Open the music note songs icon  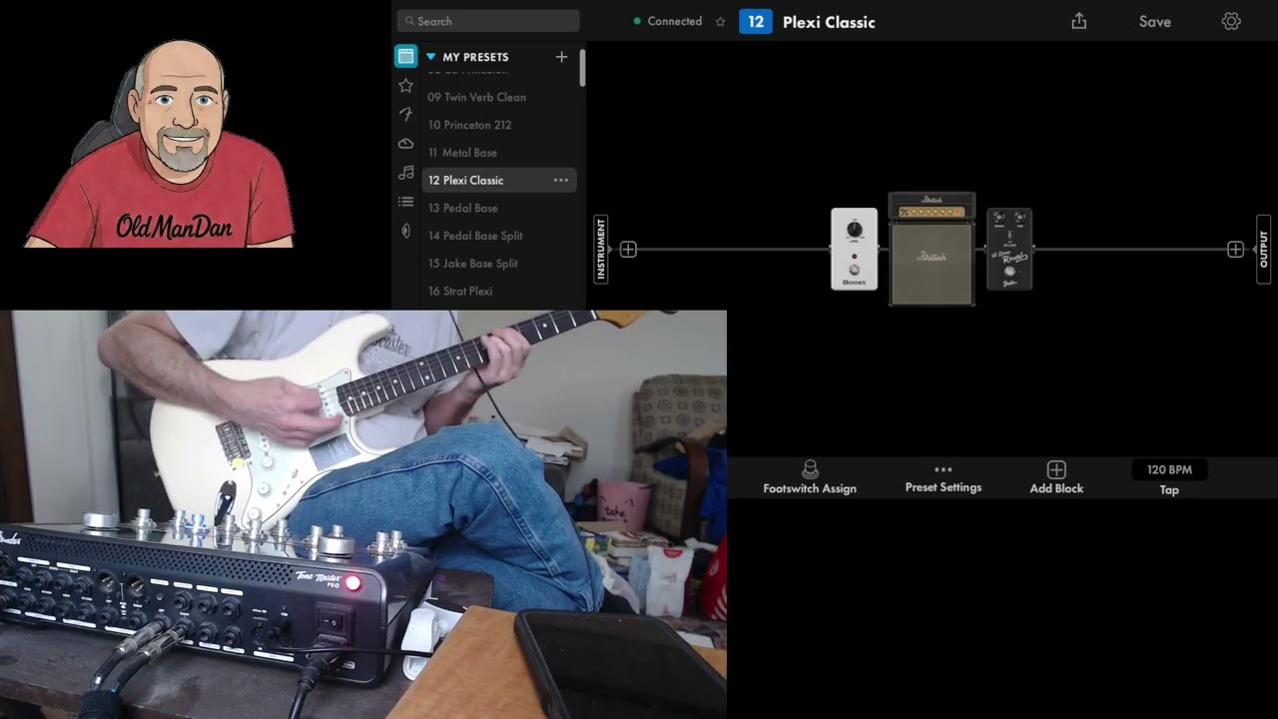tap(405, 173)
